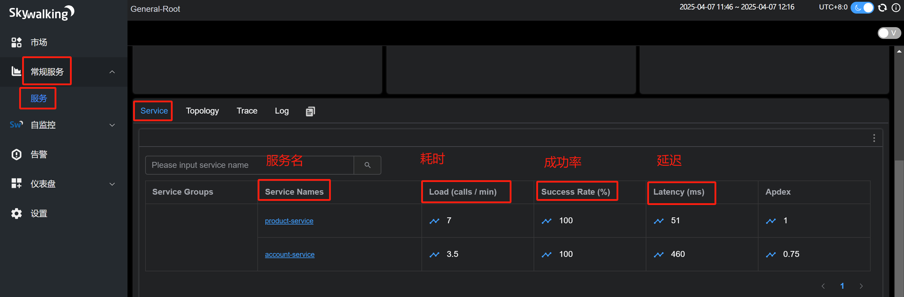Show Latency trend for account-service
904x297 pixels.
point(659,255)
